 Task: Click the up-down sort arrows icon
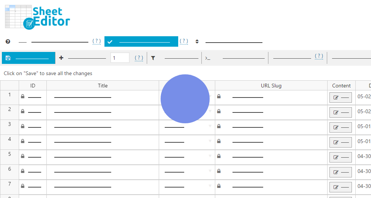(197, 41)
